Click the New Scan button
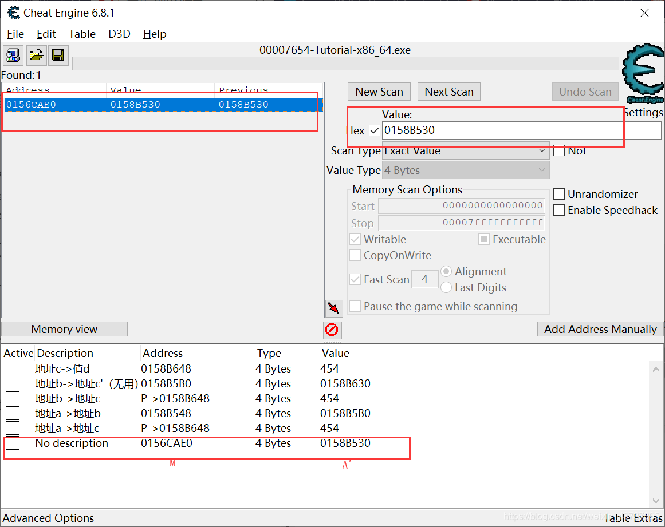The width and height of the screenshot is (665, 527). 379,92
